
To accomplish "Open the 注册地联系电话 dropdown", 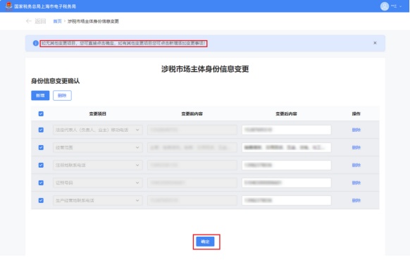I will click(98, 165).
